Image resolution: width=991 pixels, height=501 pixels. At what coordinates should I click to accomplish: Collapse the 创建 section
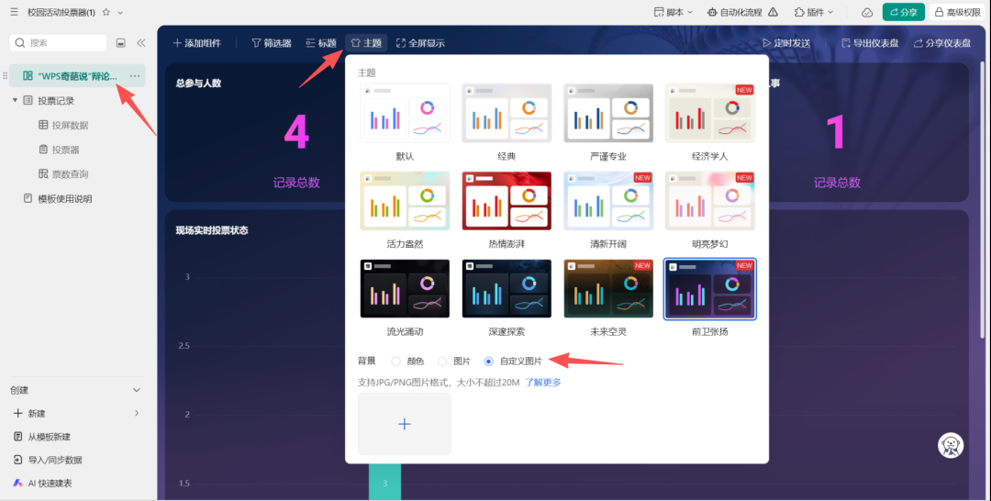tap(137, 391)
